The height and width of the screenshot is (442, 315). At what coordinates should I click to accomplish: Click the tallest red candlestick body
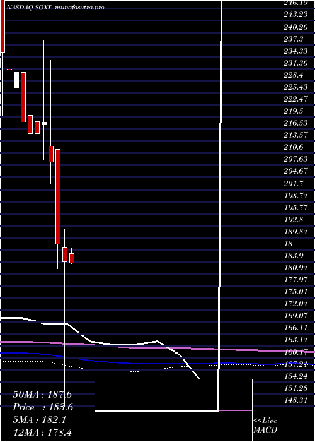pos(58,196)
